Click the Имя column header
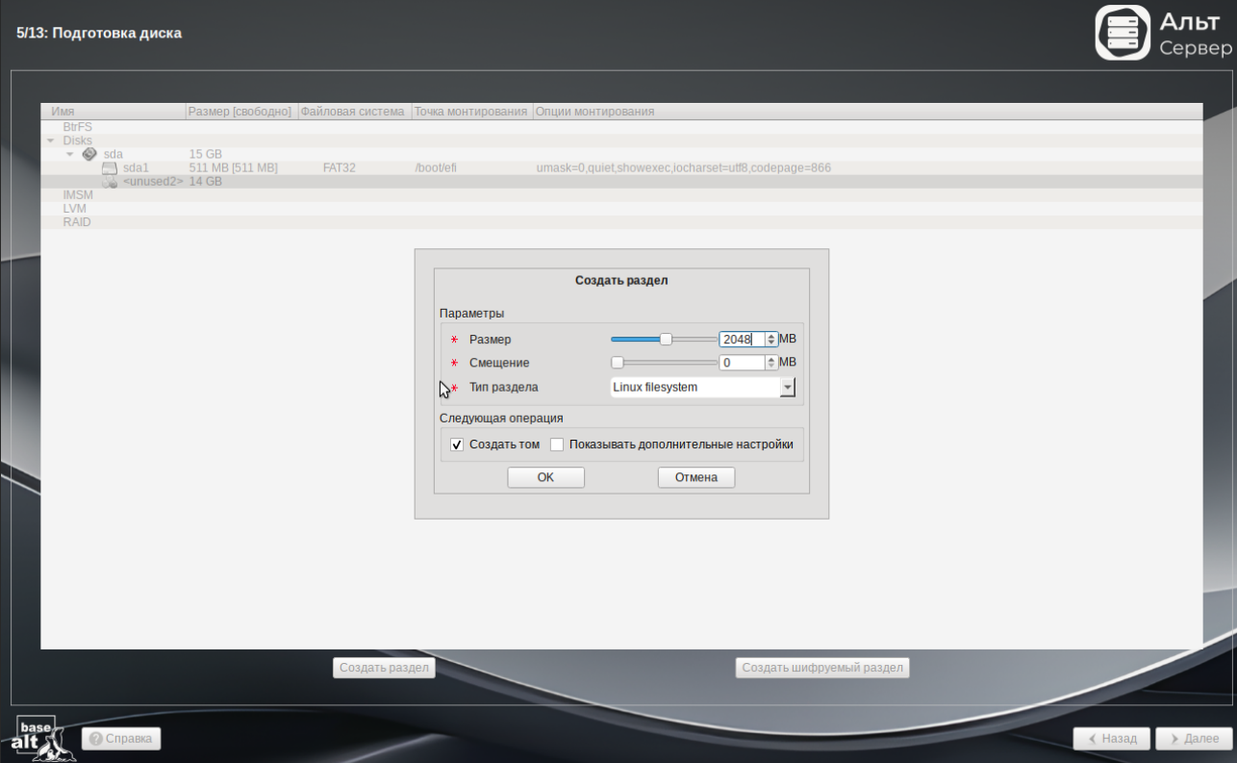 (x=114, y=112)
